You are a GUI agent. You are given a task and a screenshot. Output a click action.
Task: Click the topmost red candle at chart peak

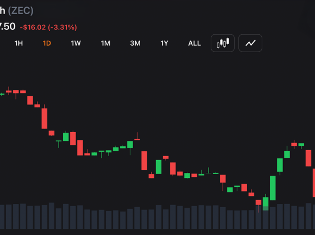tap(9, 91)
